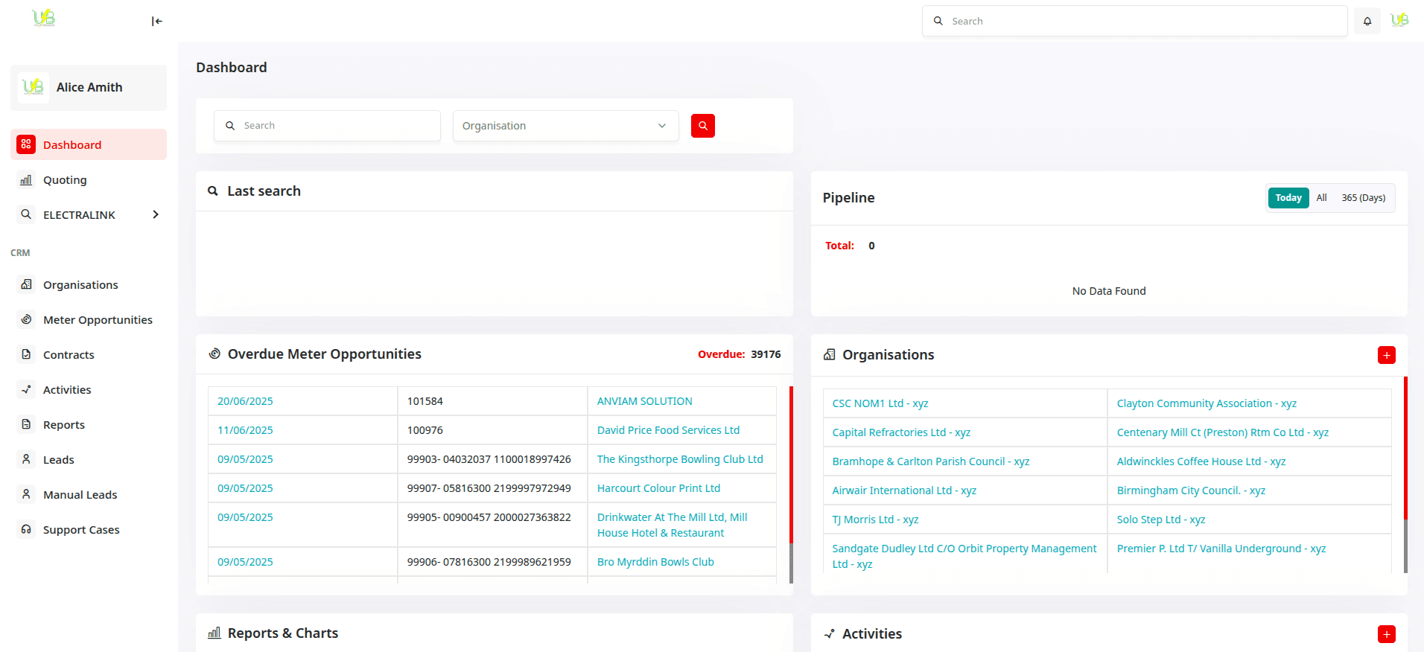Viewport: 1424px width, 652px height.
Task: Open Bramhope & Carlton Parish Council - xyz
Action: point(930,461)
